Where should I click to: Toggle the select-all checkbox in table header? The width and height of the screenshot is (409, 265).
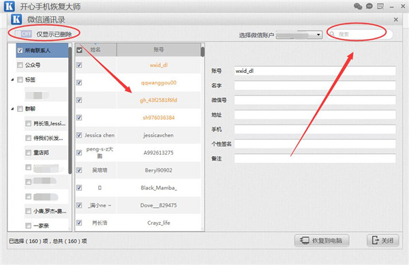pyautogui.click(x=79, y=50)
